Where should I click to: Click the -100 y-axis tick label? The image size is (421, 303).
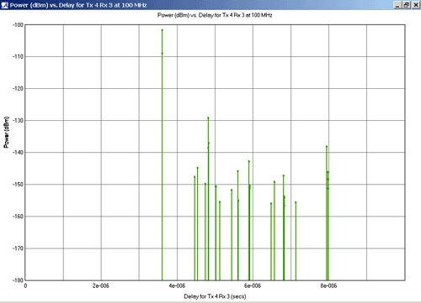point(18,25)
